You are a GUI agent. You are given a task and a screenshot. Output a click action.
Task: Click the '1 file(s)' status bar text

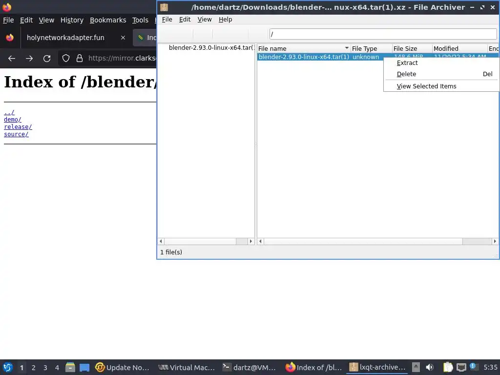click(x=171, y=252)
